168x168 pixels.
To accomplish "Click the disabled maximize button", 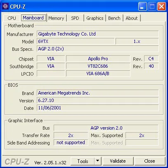I will 152,6.
